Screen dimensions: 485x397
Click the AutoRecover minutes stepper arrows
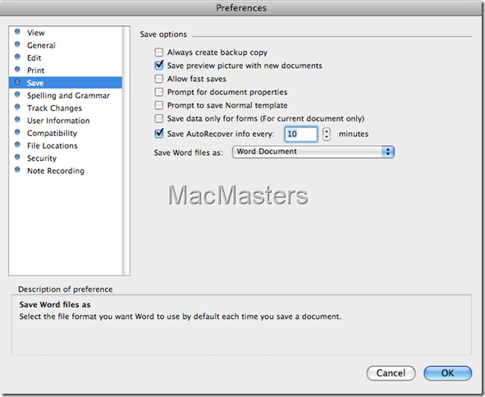click(327, 135)
